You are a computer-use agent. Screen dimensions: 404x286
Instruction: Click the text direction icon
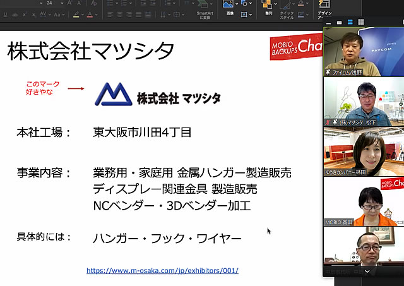pos(163,15)
